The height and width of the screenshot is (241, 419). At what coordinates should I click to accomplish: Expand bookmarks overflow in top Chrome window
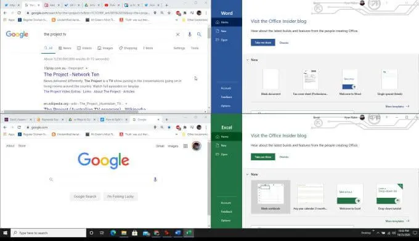pos(176,20)
